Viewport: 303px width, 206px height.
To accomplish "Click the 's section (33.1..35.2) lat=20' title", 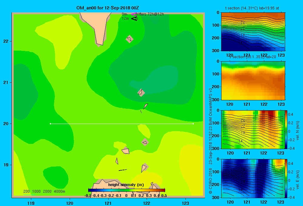I will pyautogui.click(x=252, y=57).
